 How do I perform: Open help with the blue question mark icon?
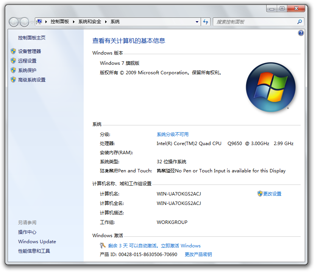tap(301, 33)
